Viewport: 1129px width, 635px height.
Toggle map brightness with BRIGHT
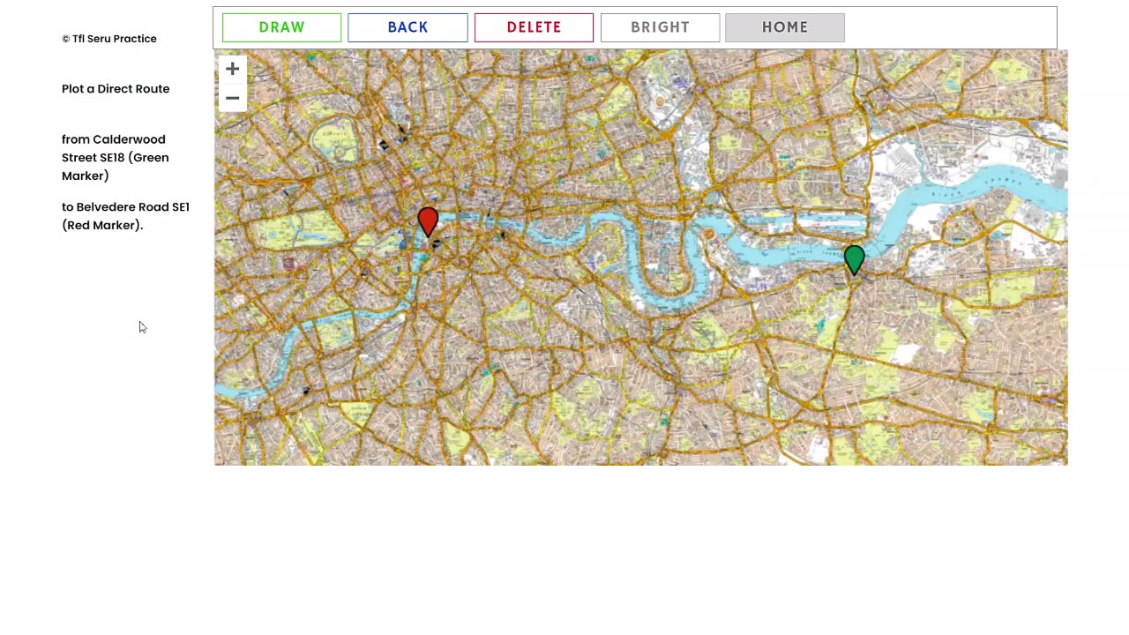(660, 27)
